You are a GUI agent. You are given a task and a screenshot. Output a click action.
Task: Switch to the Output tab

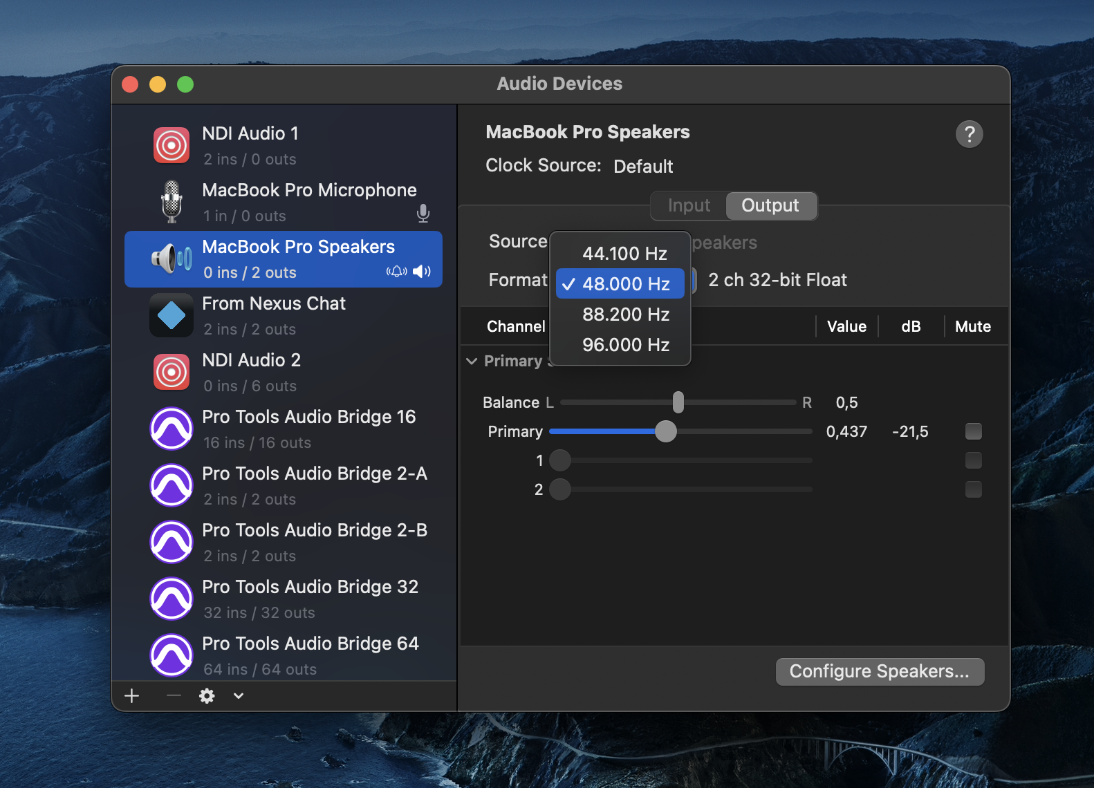click(770, 206)
